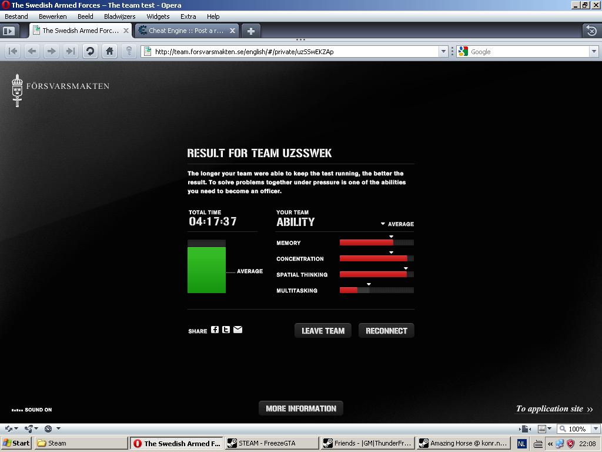Expand the address bar history dropdown
The width and height of the screenshot is (602, 452).
coord(443,52)
